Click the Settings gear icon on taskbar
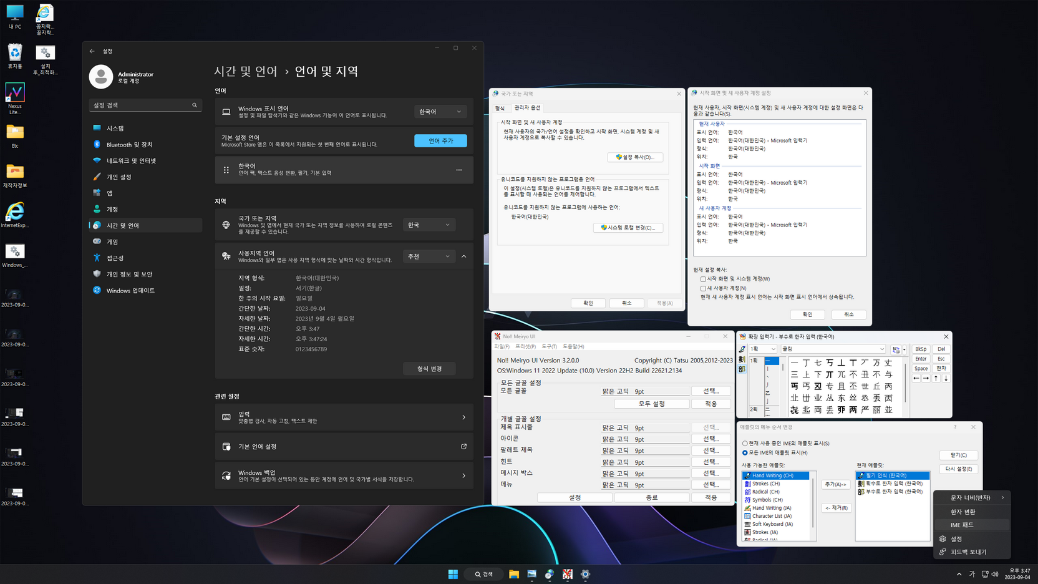 pos(585,574)
